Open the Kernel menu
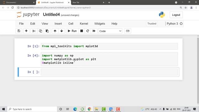This screenshot has height=112, width=199. (x=84, y=24)
